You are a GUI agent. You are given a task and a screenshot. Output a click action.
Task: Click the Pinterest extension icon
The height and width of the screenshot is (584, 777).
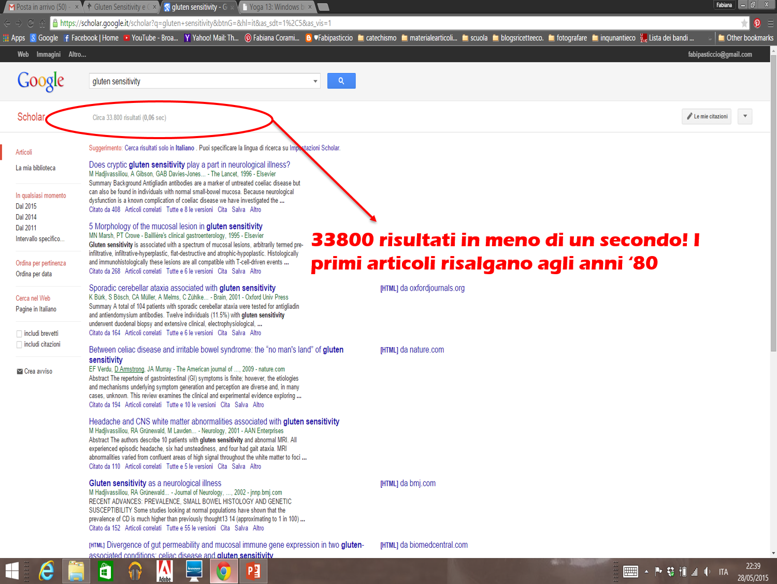[x=757, y=23]
